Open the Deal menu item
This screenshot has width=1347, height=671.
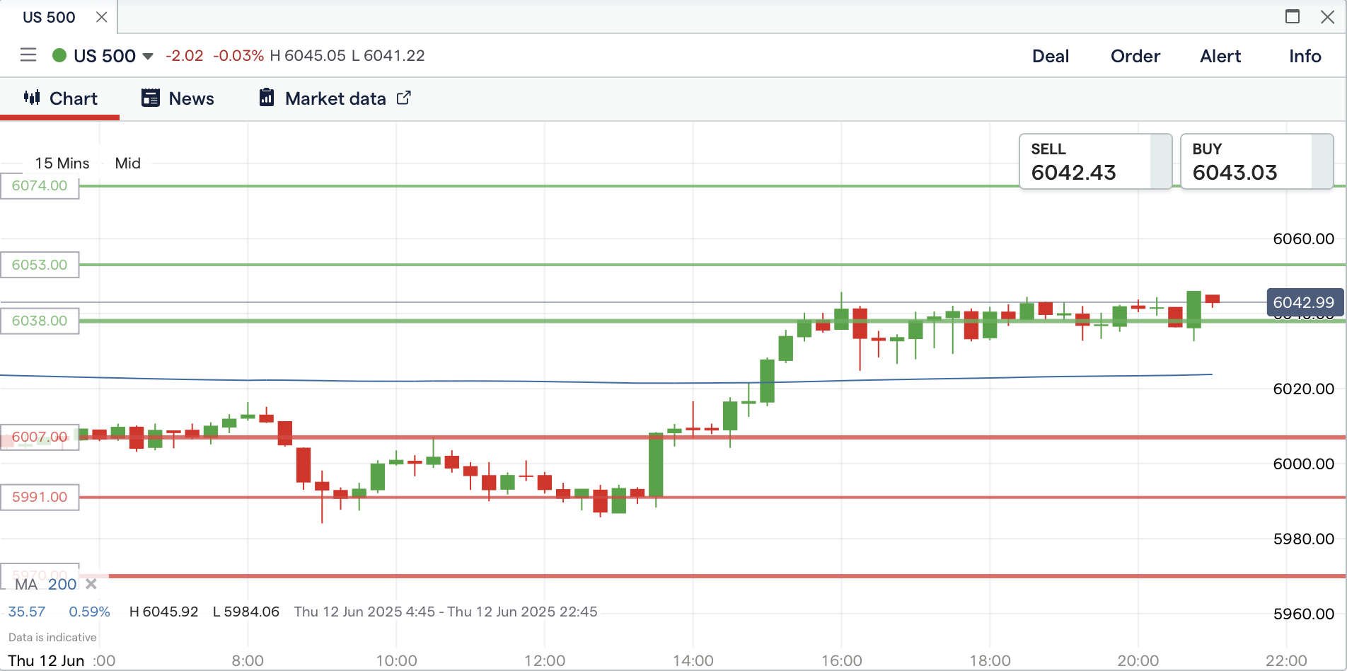pos(1050,56)
